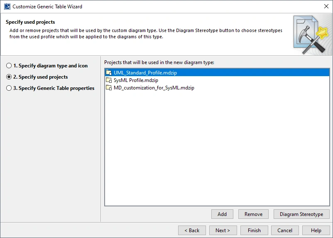
Task: Open the Diagram Stereotype chooser
Action: (x=301, y=214)
